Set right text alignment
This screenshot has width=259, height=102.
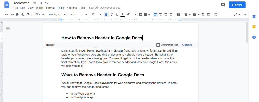click(166, 15)
